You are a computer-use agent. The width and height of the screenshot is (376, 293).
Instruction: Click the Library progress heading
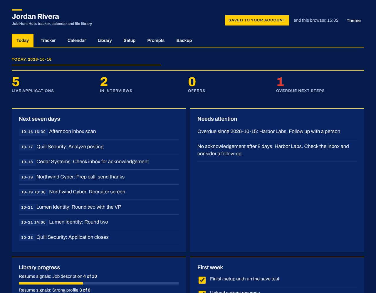pos(39,268)
